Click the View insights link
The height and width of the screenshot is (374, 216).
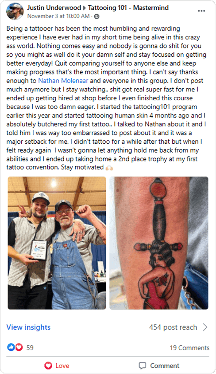pyautogui.click(x=28, y=327)
